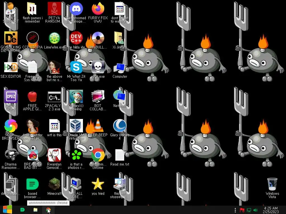Click the Windows Start button
The image size is (286, 214).
pyautogui.click(x=8, y=210)
